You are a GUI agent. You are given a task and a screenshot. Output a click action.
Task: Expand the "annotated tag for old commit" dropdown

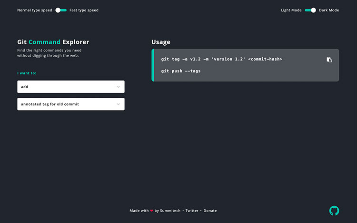70,104
